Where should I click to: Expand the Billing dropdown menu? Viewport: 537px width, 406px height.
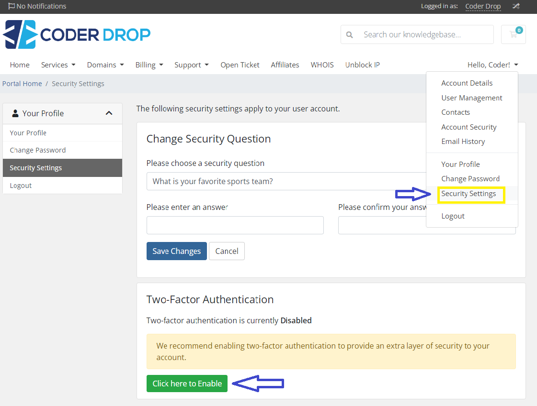149,65
